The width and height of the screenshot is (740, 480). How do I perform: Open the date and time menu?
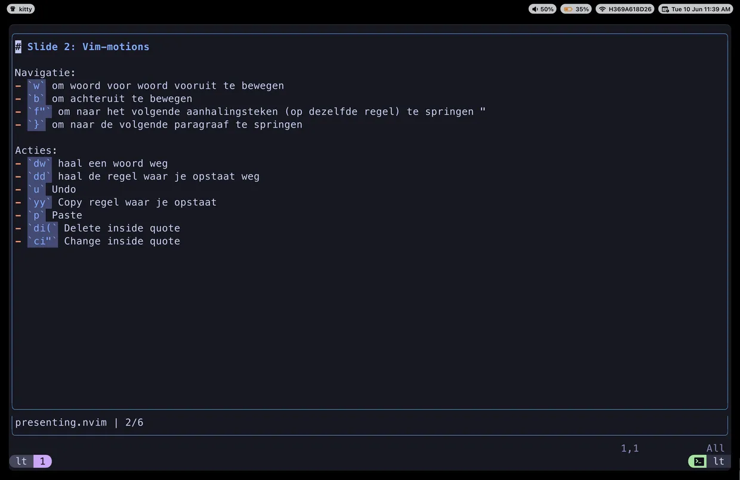[695, 8]
